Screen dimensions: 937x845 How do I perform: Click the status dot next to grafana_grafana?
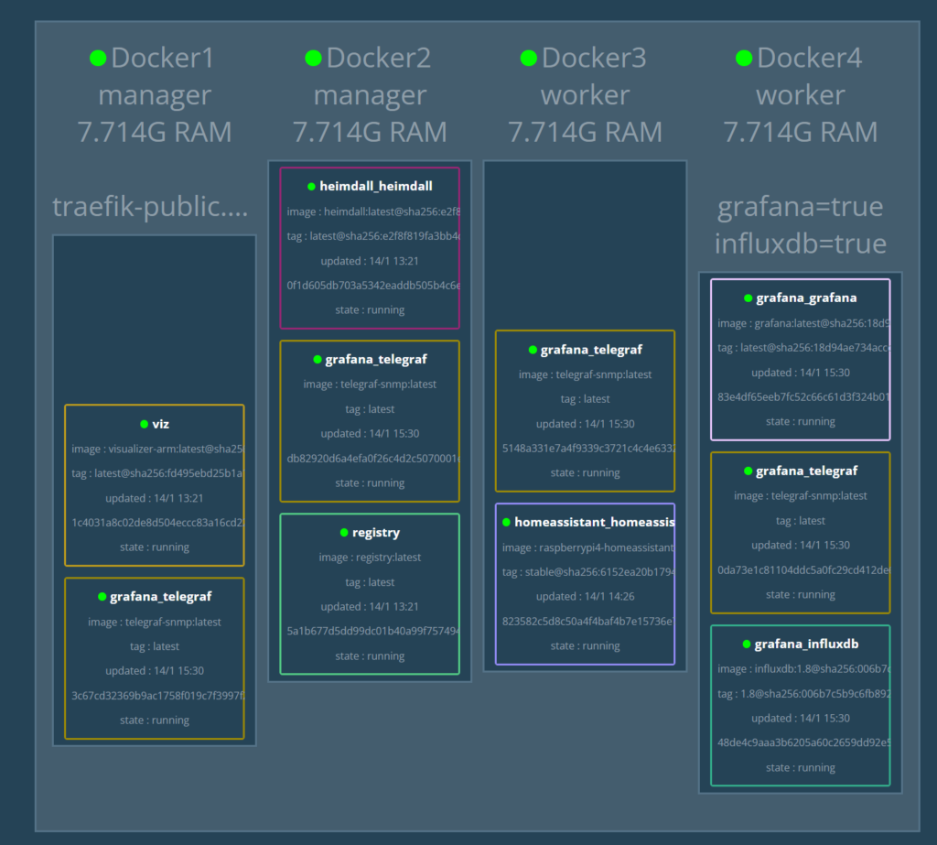click(748, 298)
